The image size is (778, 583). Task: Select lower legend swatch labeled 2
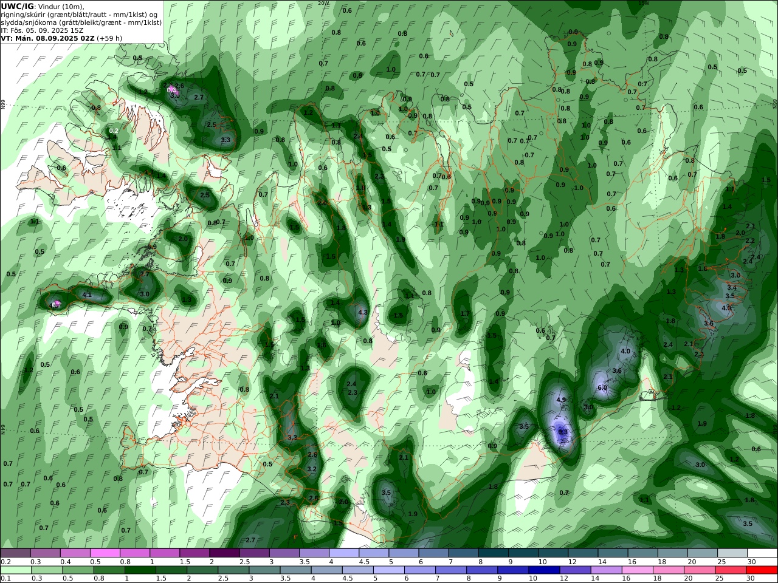click(203, 570)
